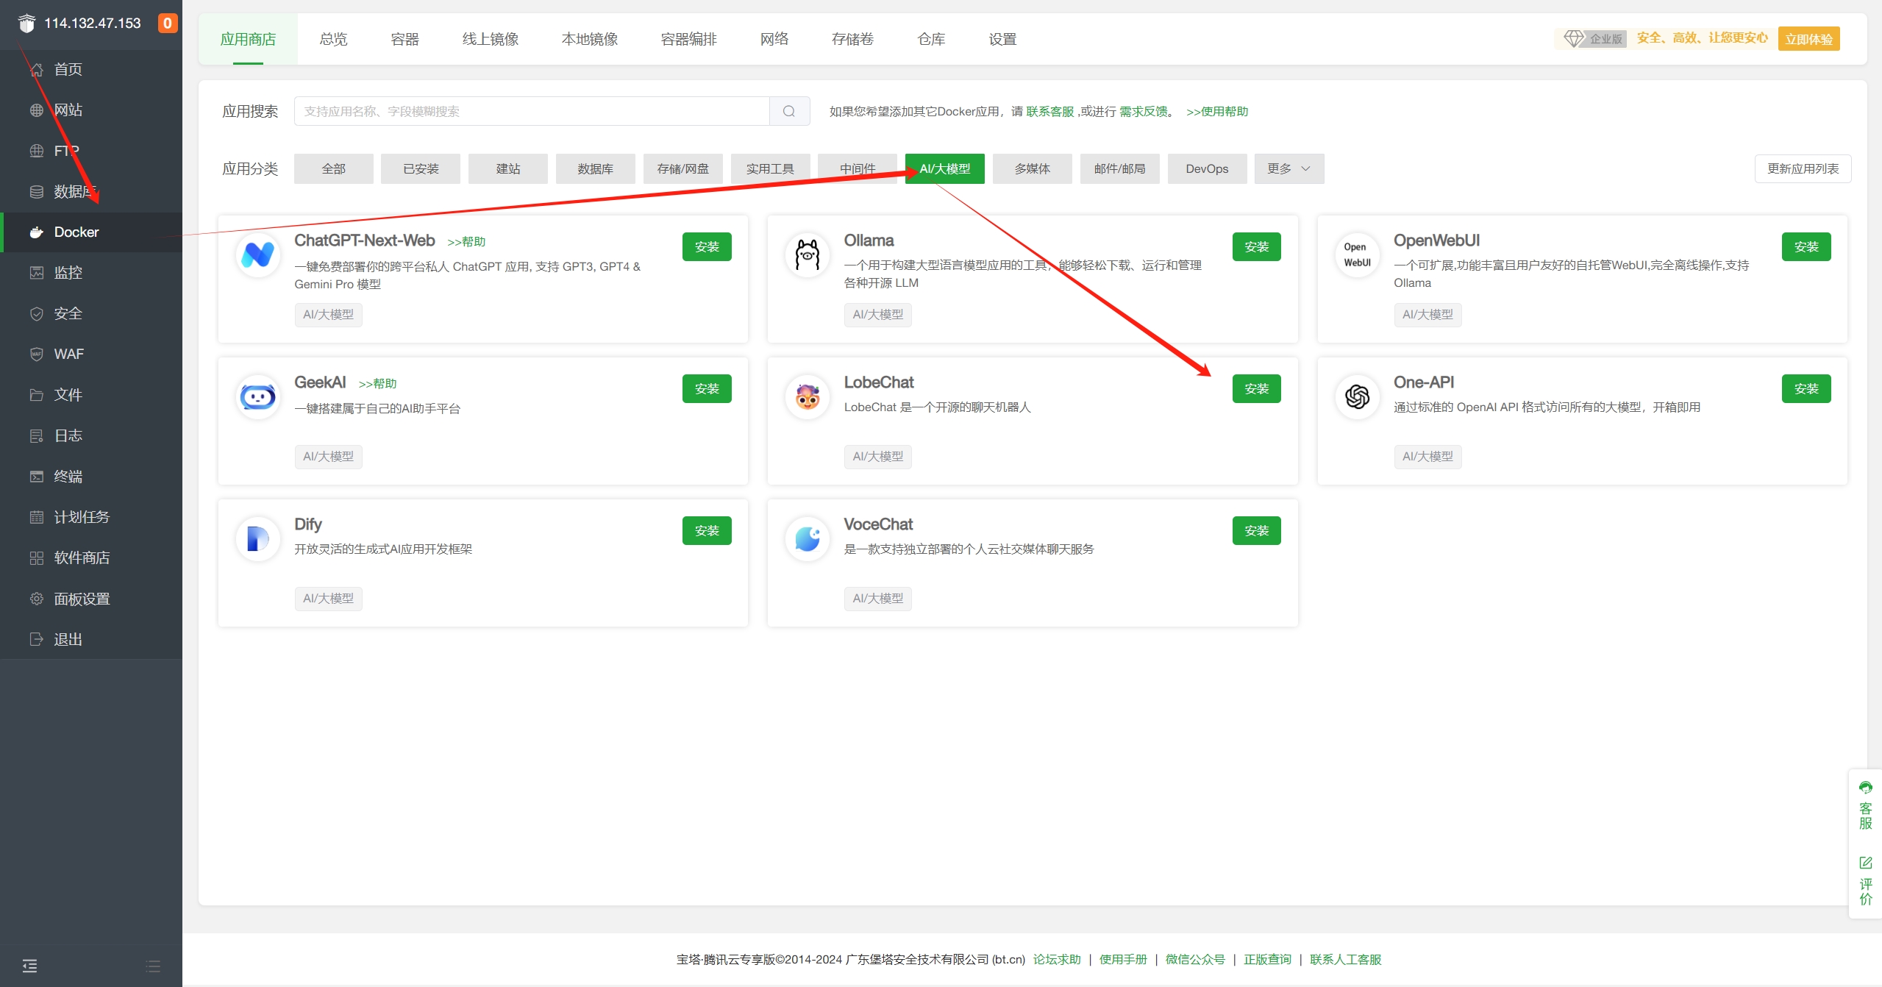1882x987 pixels.
Task: Filter by 实用工具 category
Action: tap(770, 168)
